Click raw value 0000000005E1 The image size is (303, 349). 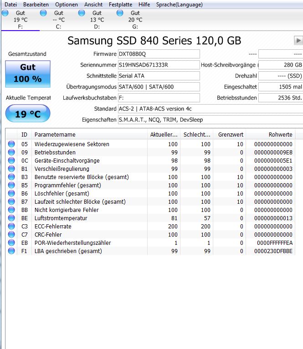coord(273,160)
